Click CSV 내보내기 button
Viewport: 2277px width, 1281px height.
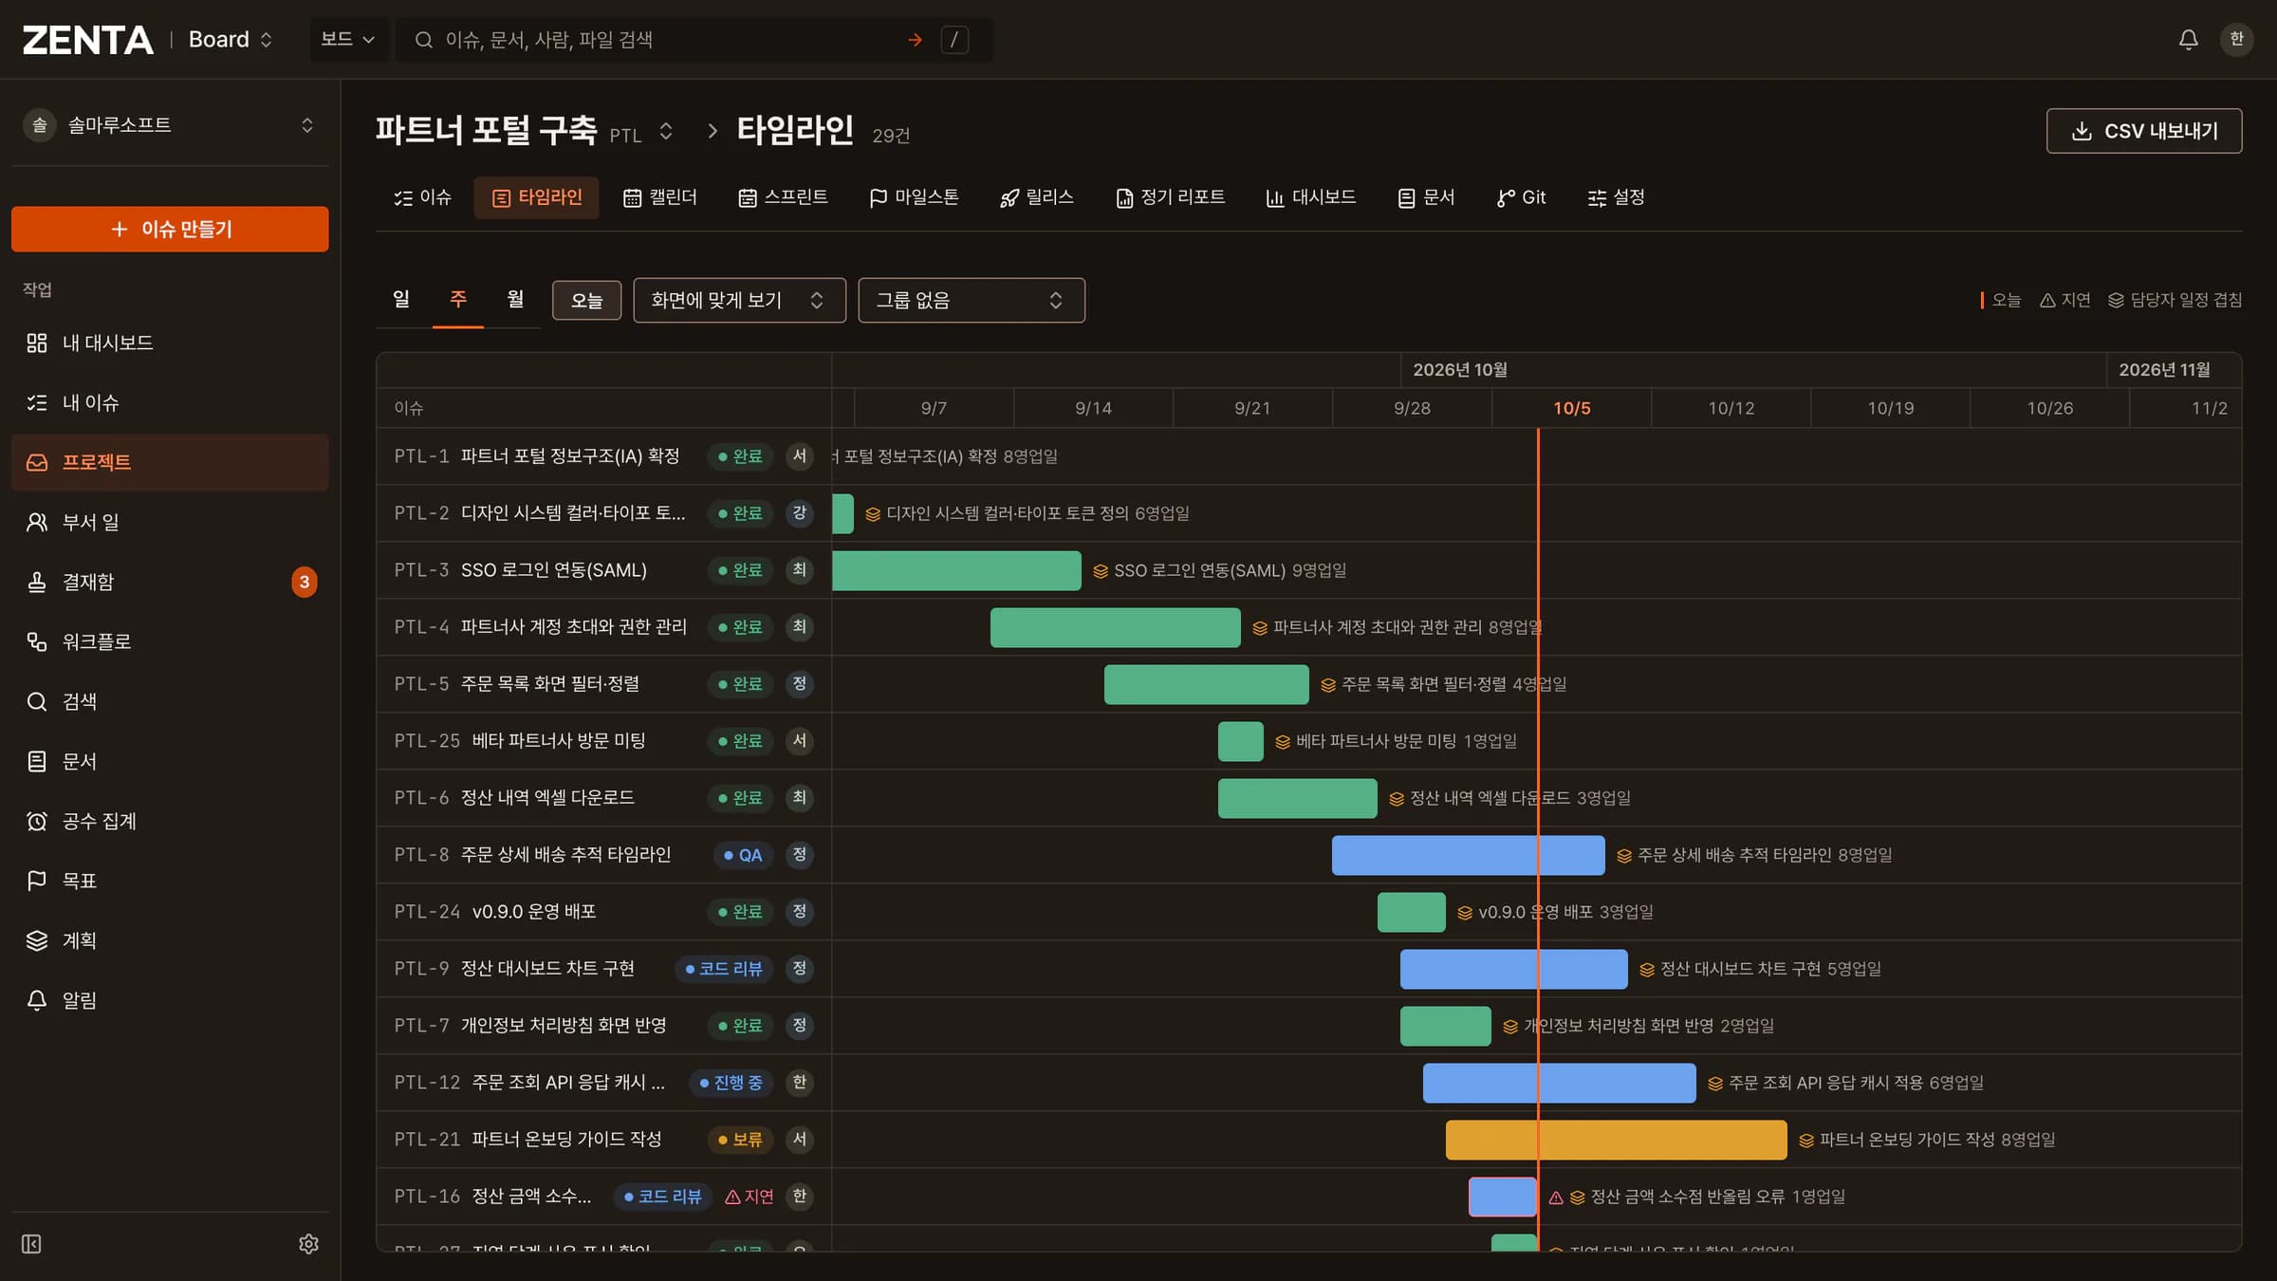pos(2144,131)
